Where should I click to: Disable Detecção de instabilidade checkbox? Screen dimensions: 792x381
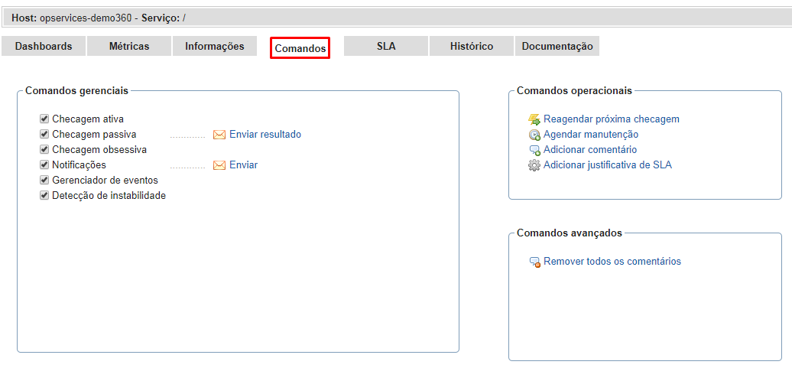tap(44, 196)
